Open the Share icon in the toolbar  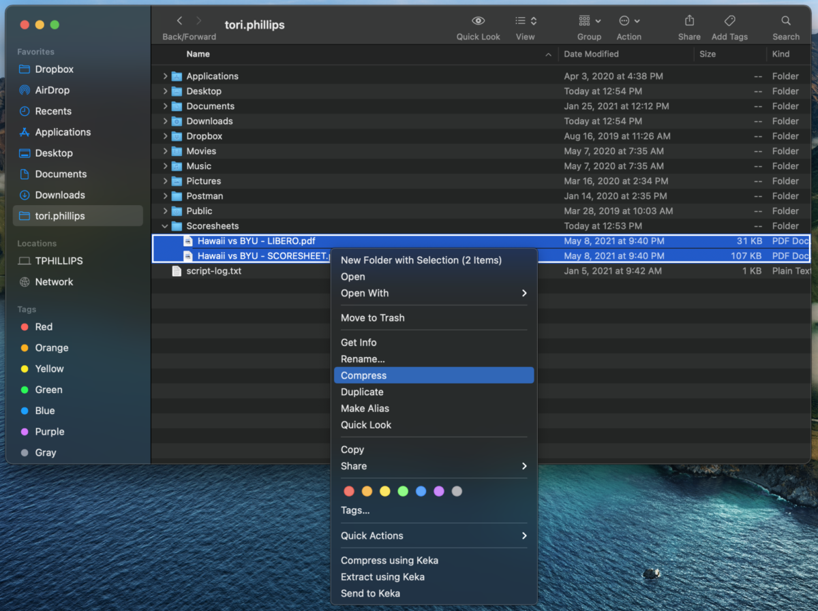point(688,20)
